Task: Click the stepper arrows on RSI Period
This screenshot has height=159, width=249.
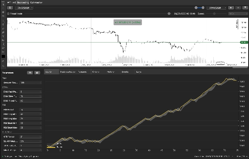Action: (41, 109)
